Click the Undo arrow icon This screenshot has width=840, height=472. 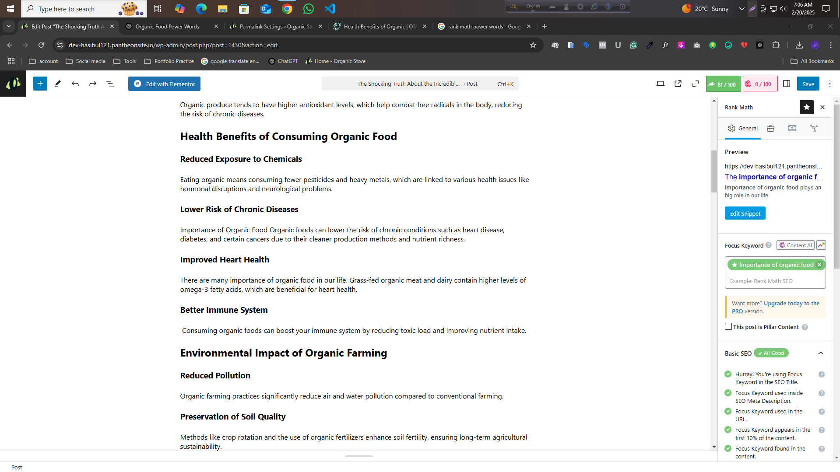75,84
